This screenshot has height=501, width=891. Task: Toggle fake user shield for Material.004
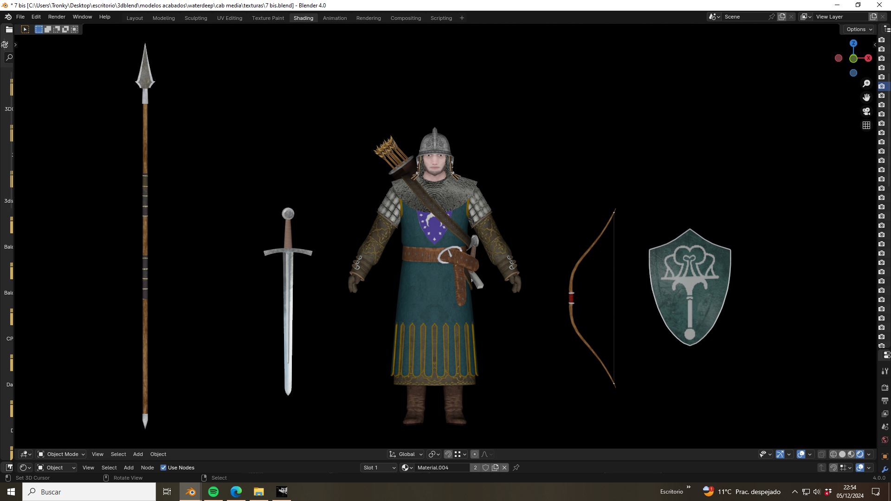(485, 468)
